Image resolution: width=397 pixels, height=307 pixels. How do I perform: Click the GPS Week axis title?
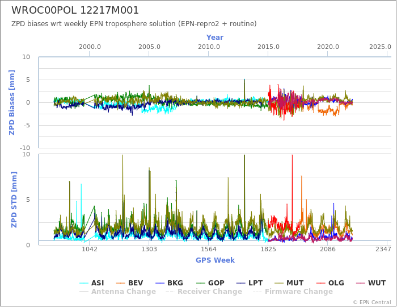[215, 260]
